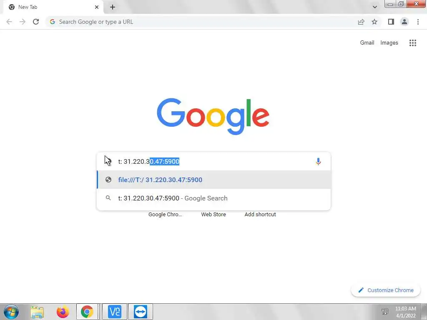Click Add shortcut
Viewport: 427px width, 320px height.
tap(260, 215)
